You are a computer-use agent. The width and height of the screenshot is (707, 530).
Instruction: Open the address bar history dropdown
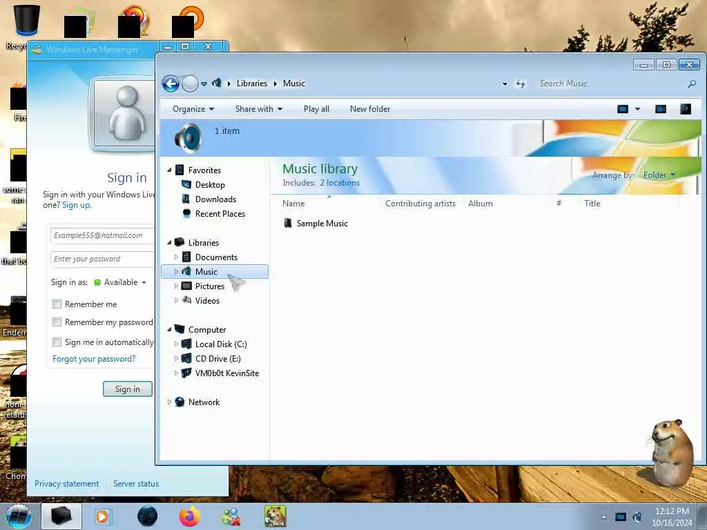(505, 84)
